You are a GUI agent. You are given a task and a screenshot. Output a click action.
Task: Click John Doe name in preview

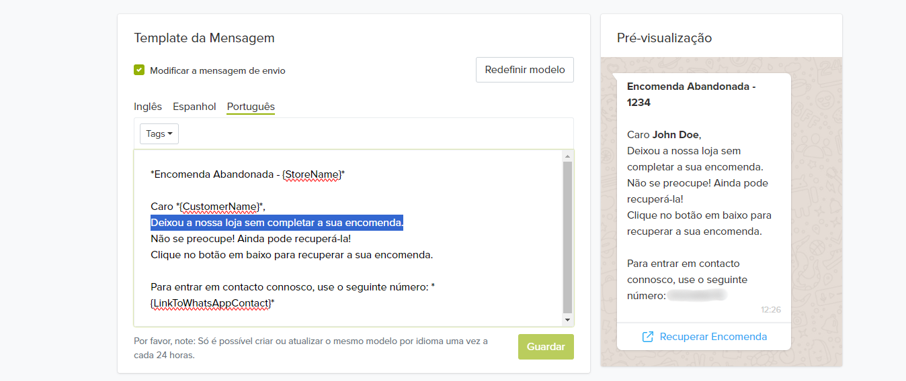675,134
